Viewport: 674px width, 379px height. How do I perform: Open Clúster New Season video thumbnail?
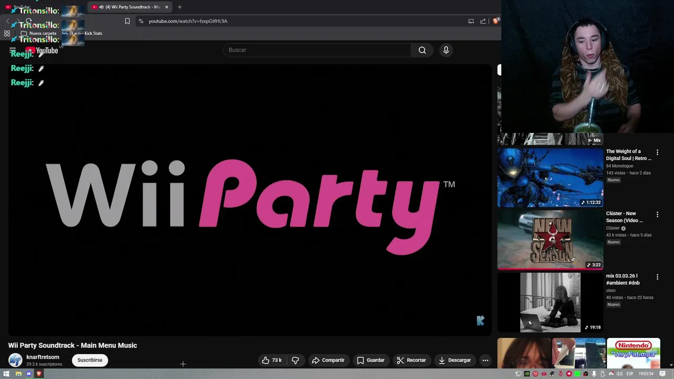tap(550, 240)
